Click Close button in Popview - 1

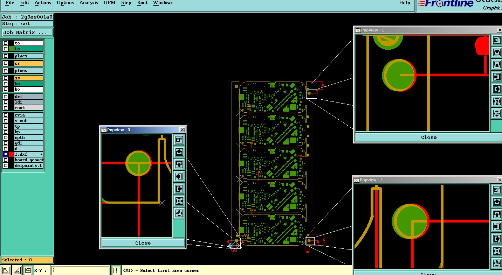429,137
